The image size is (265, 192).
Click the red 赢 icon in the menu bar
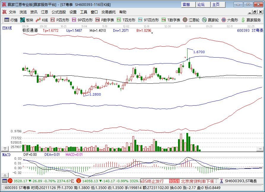4,12
